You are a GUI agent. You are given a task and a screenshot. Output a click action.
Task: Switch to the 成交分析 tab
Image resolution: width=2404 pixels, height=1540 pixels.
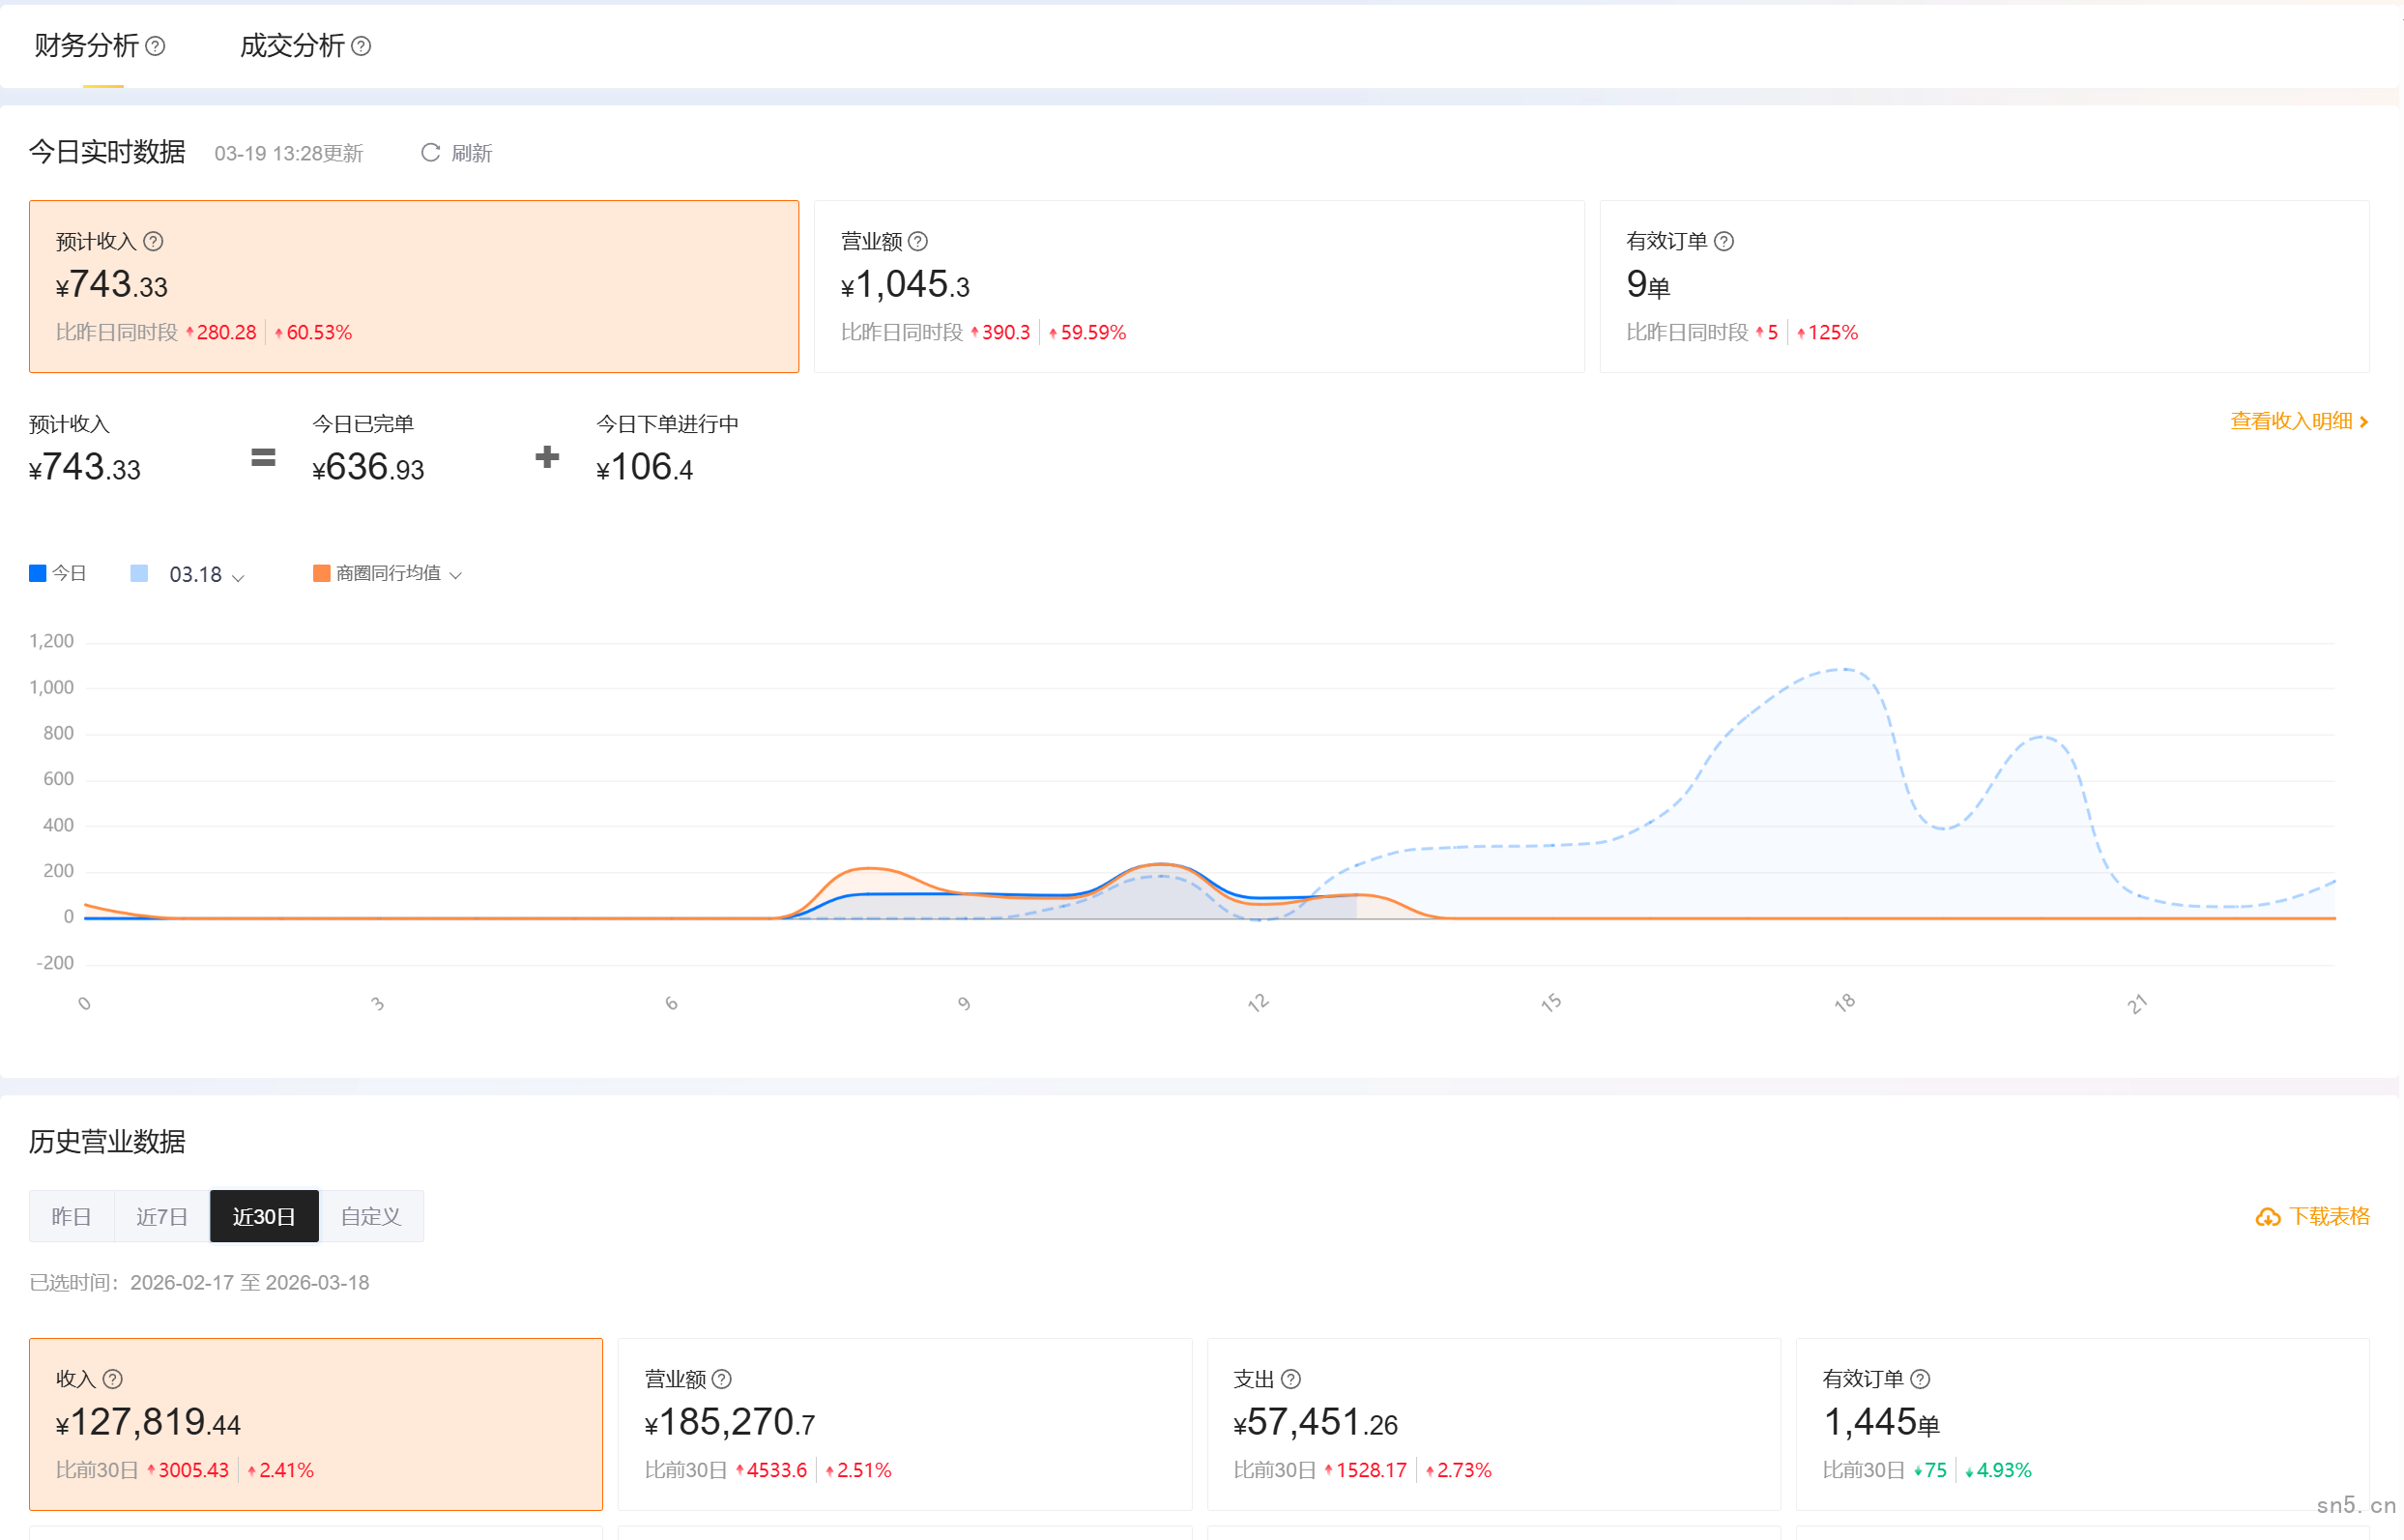[292, 46]
